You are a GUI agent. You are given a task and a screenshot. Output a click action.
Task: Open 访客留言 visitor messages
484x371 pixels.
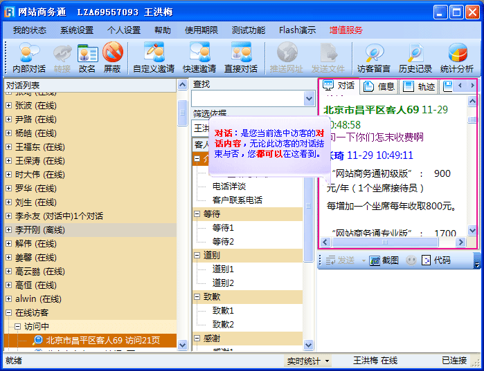tap(375, 57)
